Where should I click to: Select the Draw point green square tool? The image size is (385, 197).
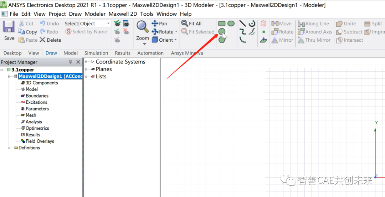click(x=263, y=32)
